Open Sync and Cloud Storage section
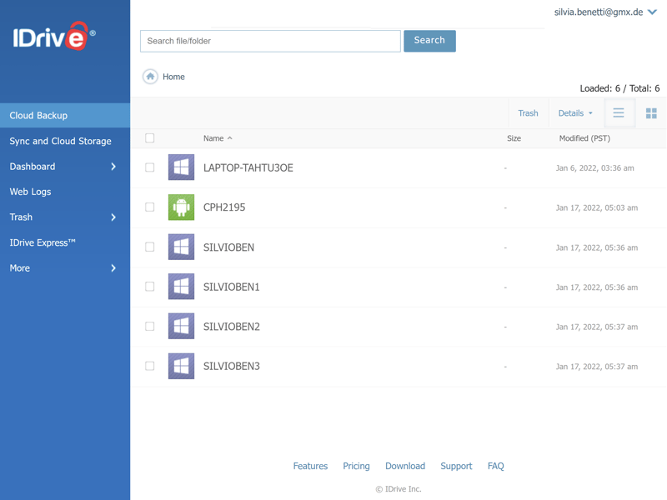 (60, 141)
